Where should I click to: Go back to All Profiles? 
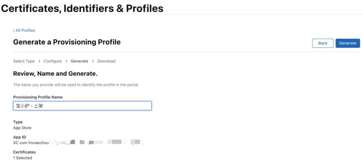tap(24, 30)
